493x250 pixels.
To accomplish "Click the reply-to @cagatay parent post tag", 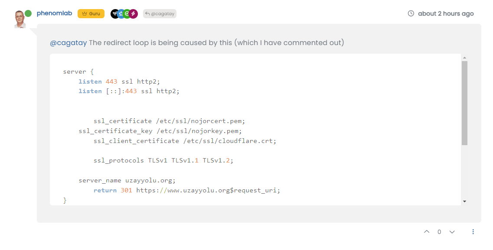I will [x=160, y=14].
